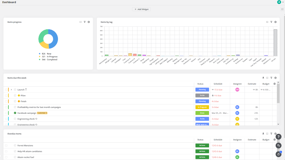
Task: Configure columns in Overdue items table
Action: (275, 140)
